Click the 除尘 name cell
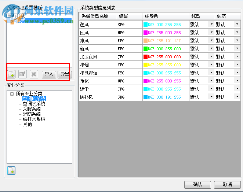The width and height of the screenshot is (243, 192). (98, 89)
